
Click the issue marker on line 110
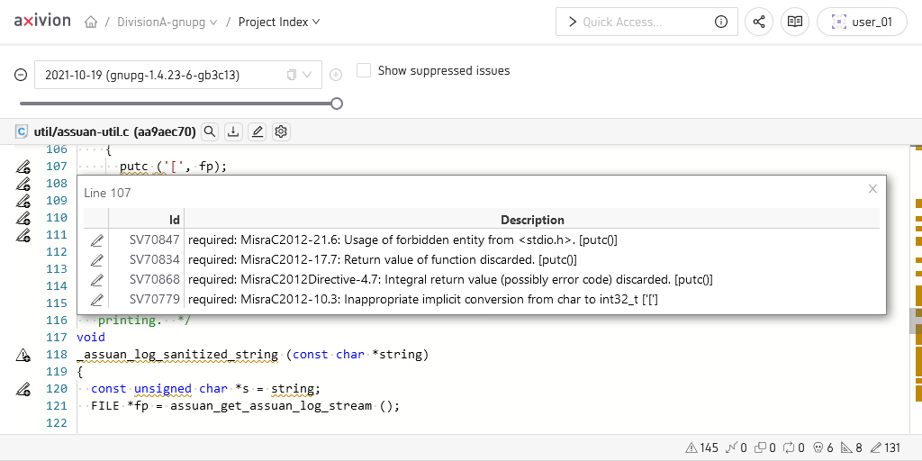tap(23, 218)
